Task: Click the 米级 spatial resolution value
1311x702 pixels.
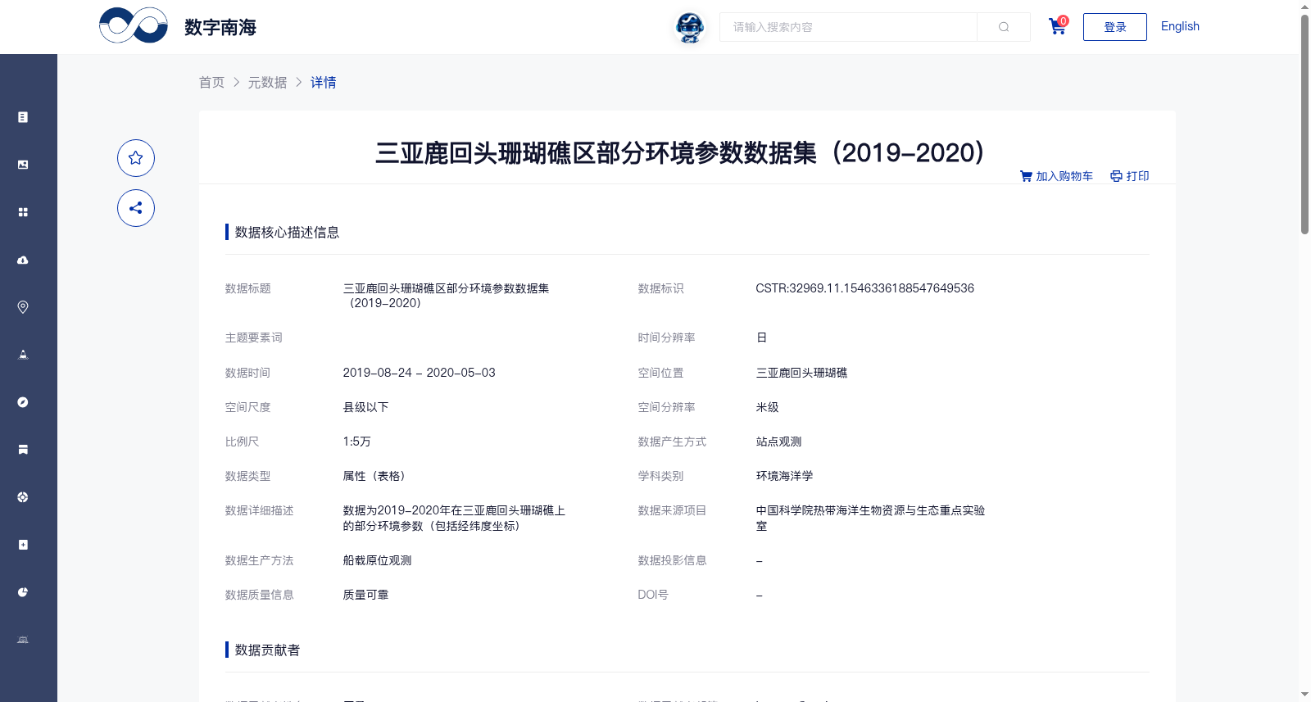Action: (767, 407)
